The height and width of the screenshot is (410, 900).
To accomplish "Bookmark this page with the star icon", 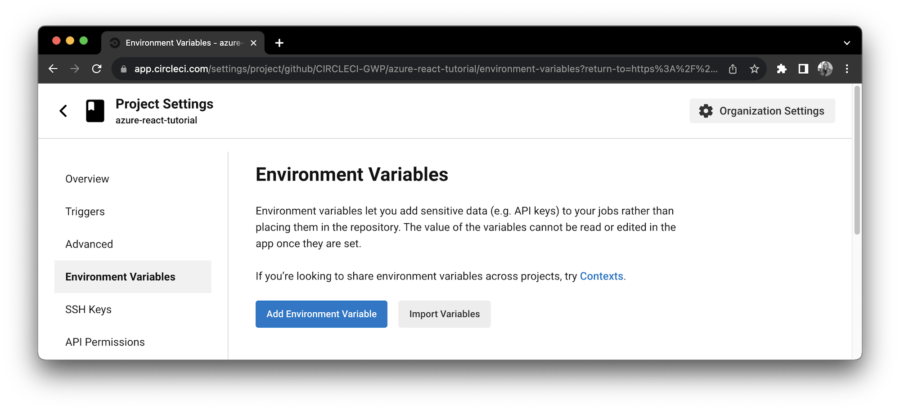I will tap(754, 68).
